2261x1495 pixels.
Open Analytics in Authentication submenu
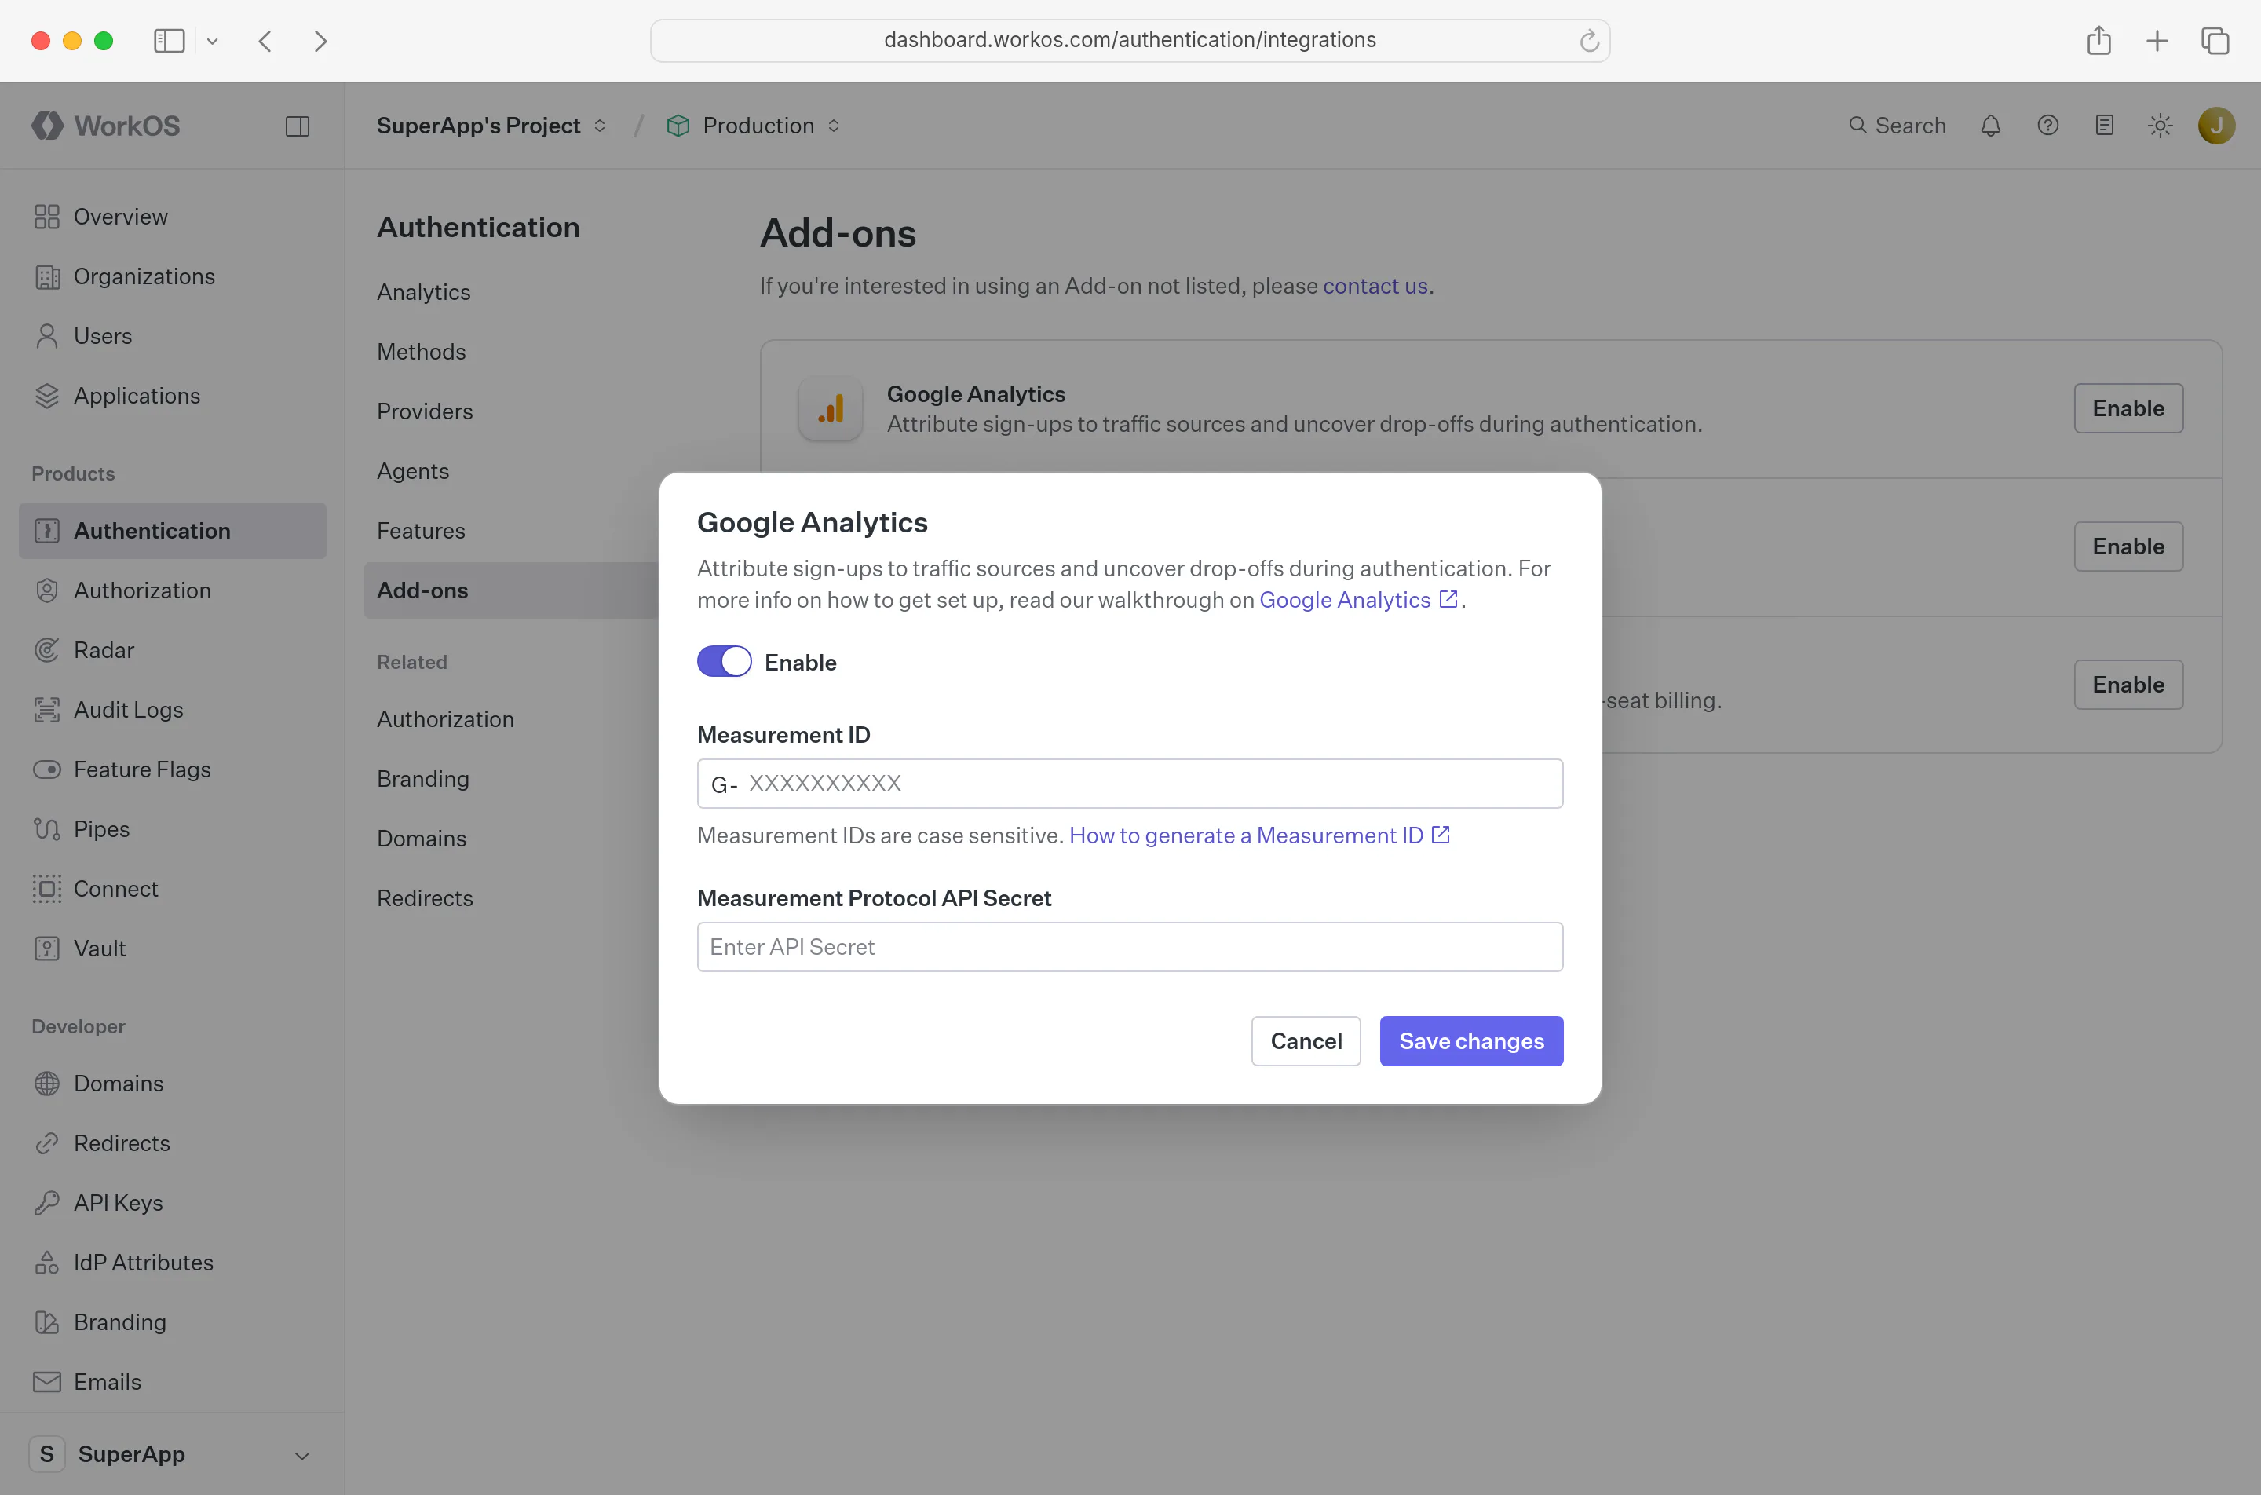click(423, 292)
